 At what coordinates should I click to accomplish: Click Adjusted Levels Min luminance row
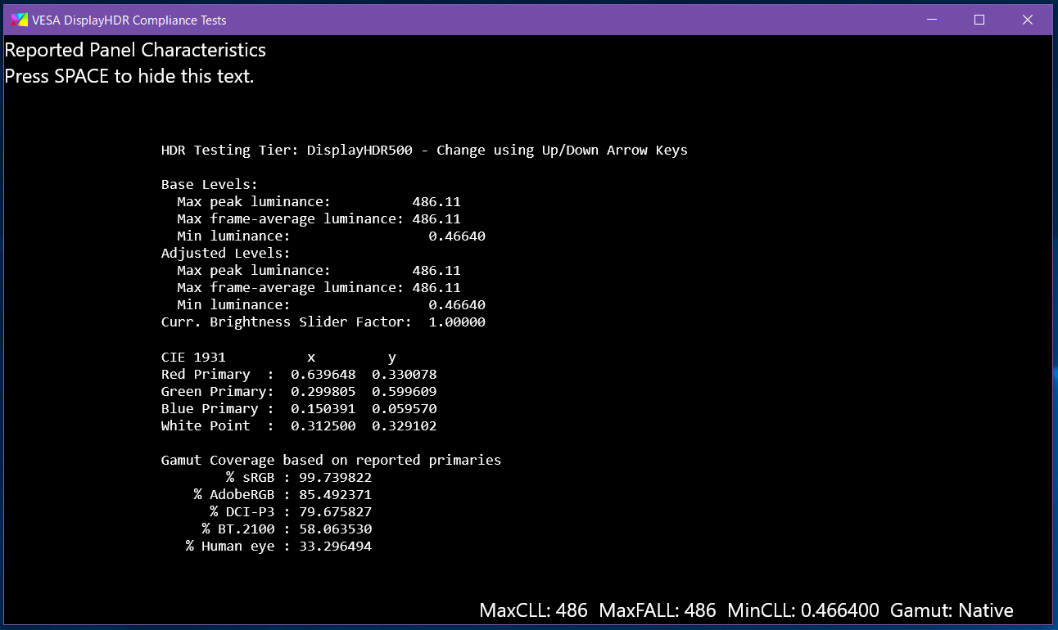click(x=332, y=305)
